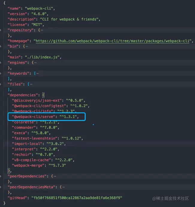195x207 pixels.
Task: Click the "execa" dependency line
Action: coord(31,133)
